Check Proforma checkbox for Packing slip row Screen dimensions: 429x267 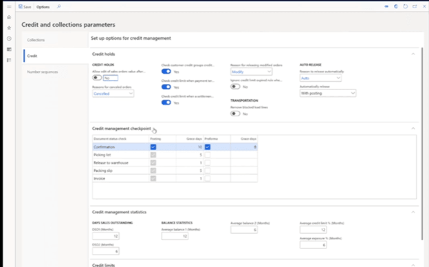click(208, 171)
